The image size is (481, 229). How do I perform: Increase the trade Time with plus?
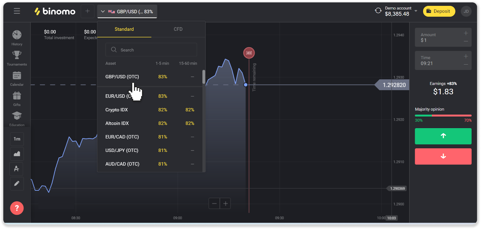click(466, 56)
